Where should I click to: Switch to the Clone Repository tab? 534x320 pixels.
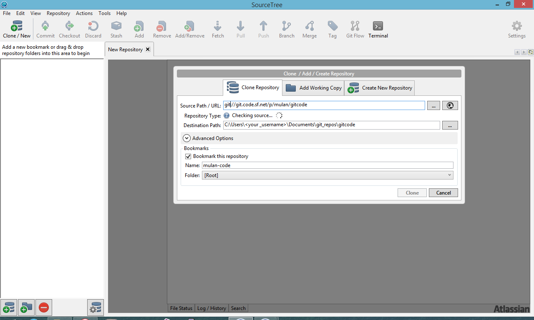[253, 87]
